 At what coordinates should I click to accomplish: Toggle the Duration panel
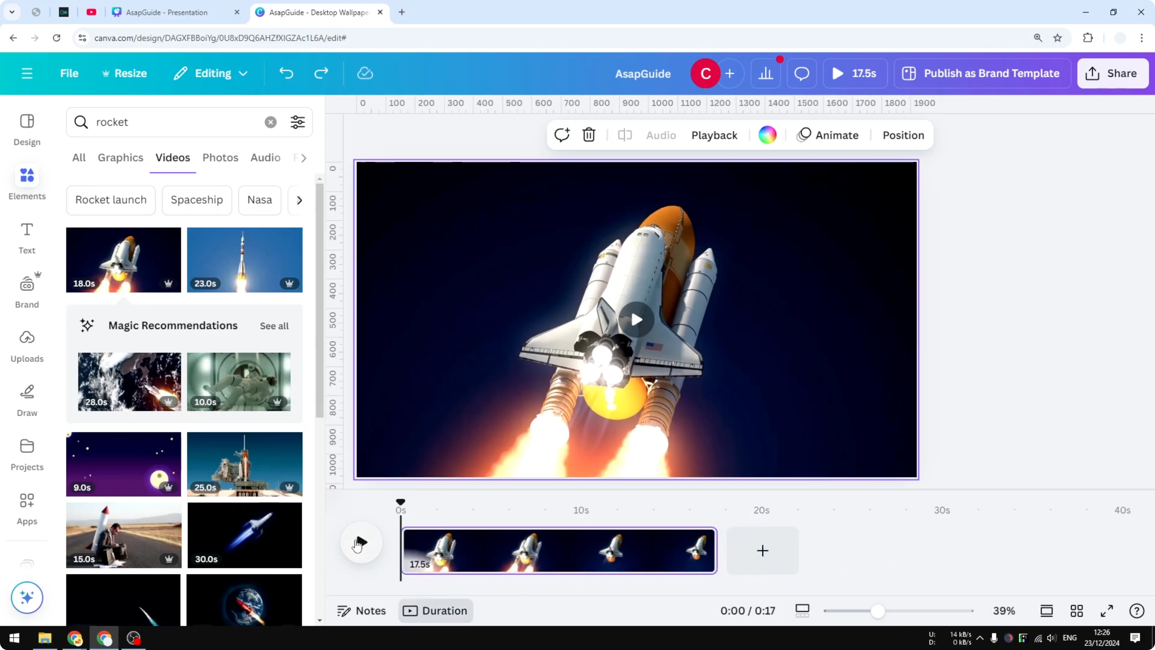[x=435, y=610]
